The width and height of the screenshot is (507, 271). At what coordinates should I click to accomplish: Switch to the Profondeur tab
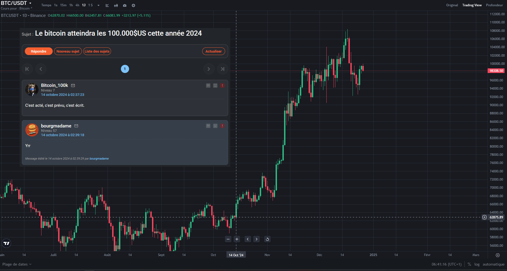pyautogui.click(x=494, y=5)
